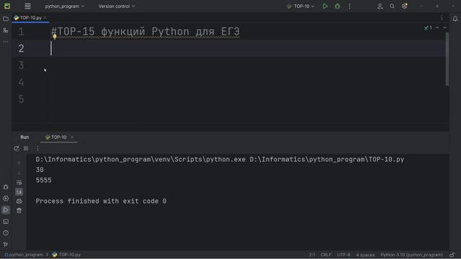
Task: Open the Terminal tool window
Action: [6, 222]
